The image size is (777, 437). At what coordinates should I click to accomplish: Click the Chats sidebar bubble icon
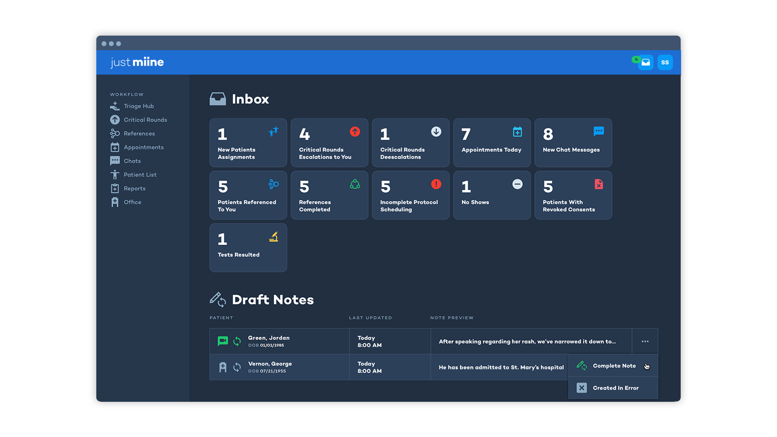(x=115, y=161)
